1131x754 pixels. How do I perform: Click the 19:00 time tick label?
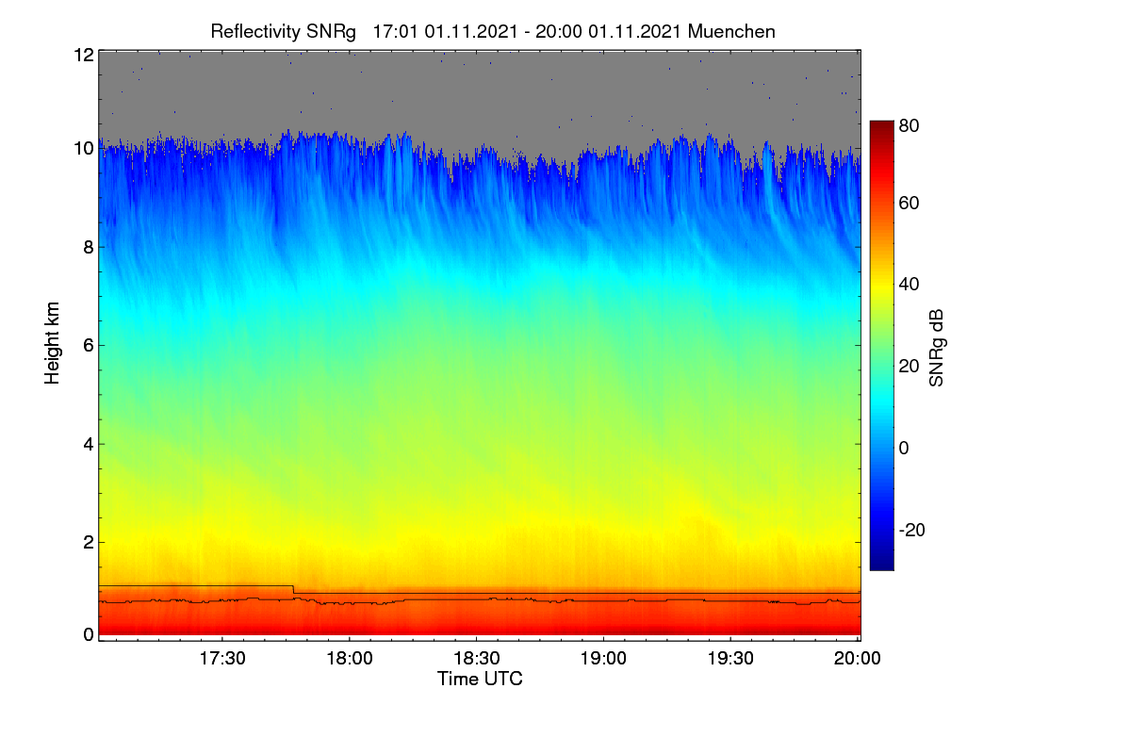603,659
